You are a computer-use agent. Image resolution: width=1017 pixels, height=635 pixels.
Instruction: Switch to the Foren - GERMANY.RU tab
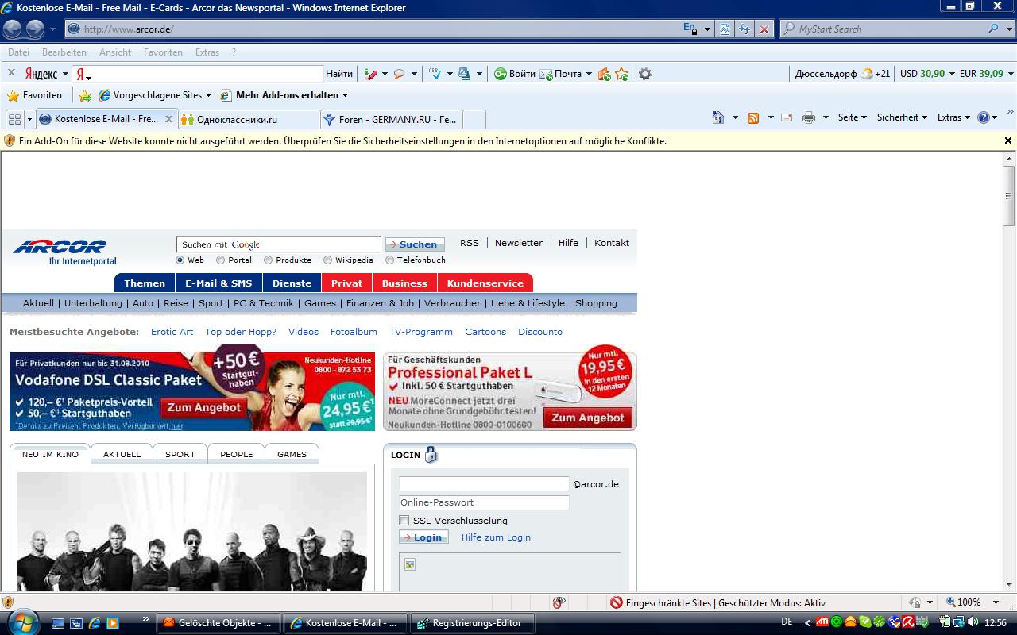coord(391,120)
